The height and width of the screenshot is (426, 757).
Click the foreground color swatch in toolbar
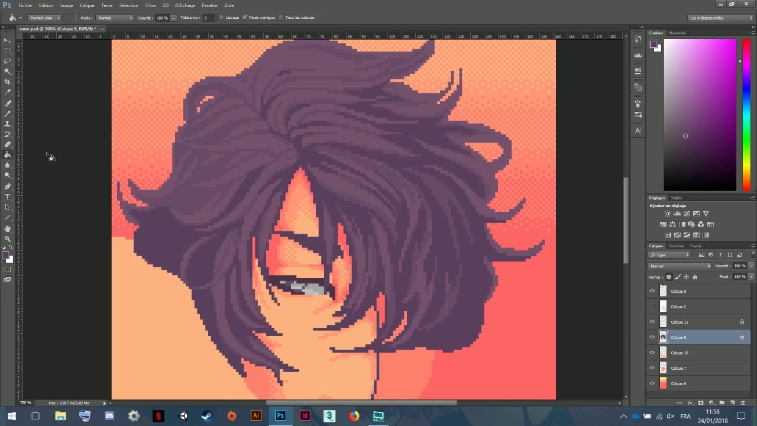tap(6, 256)
